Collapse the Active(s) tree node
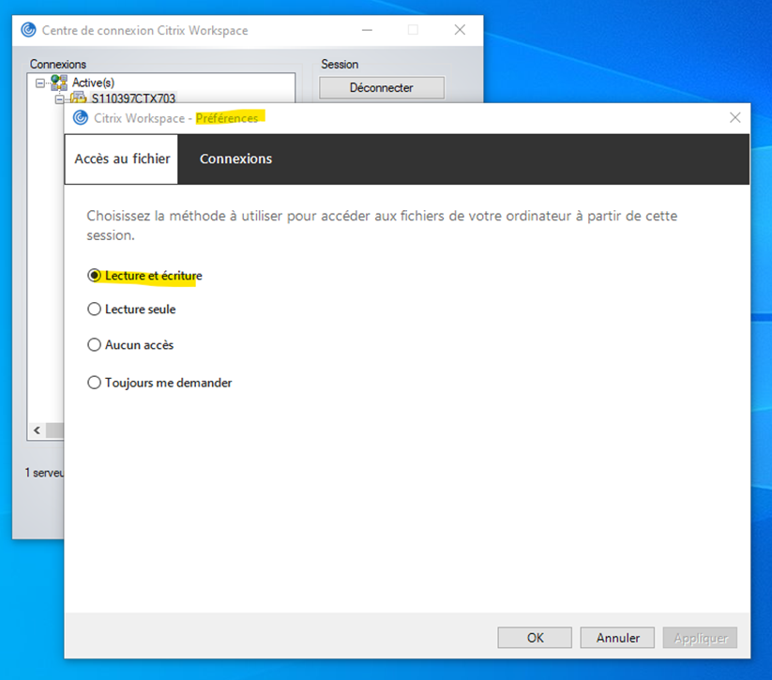This screenshot has height=680, width=772. pos(40,83)
